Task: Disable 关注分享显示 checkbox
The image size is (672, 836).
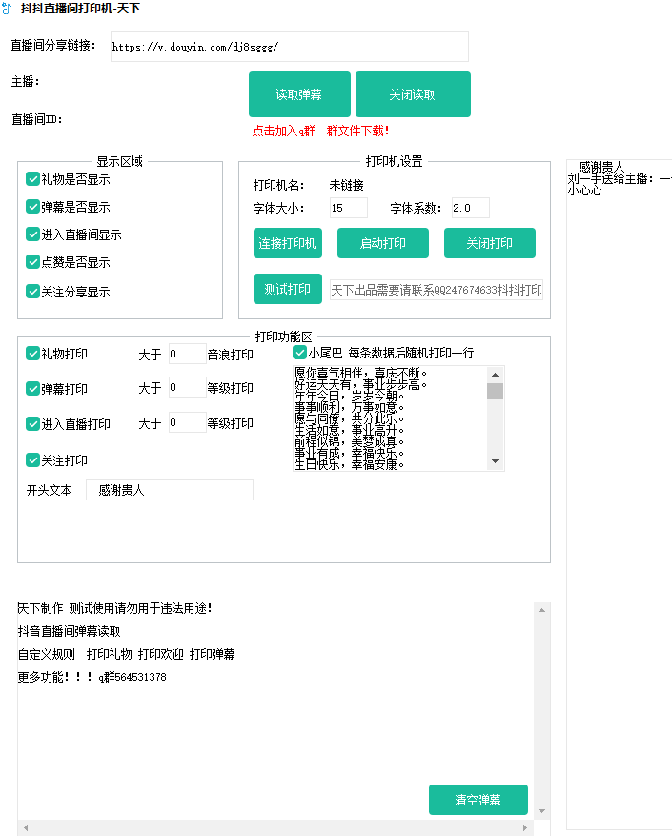Action: 32,291
